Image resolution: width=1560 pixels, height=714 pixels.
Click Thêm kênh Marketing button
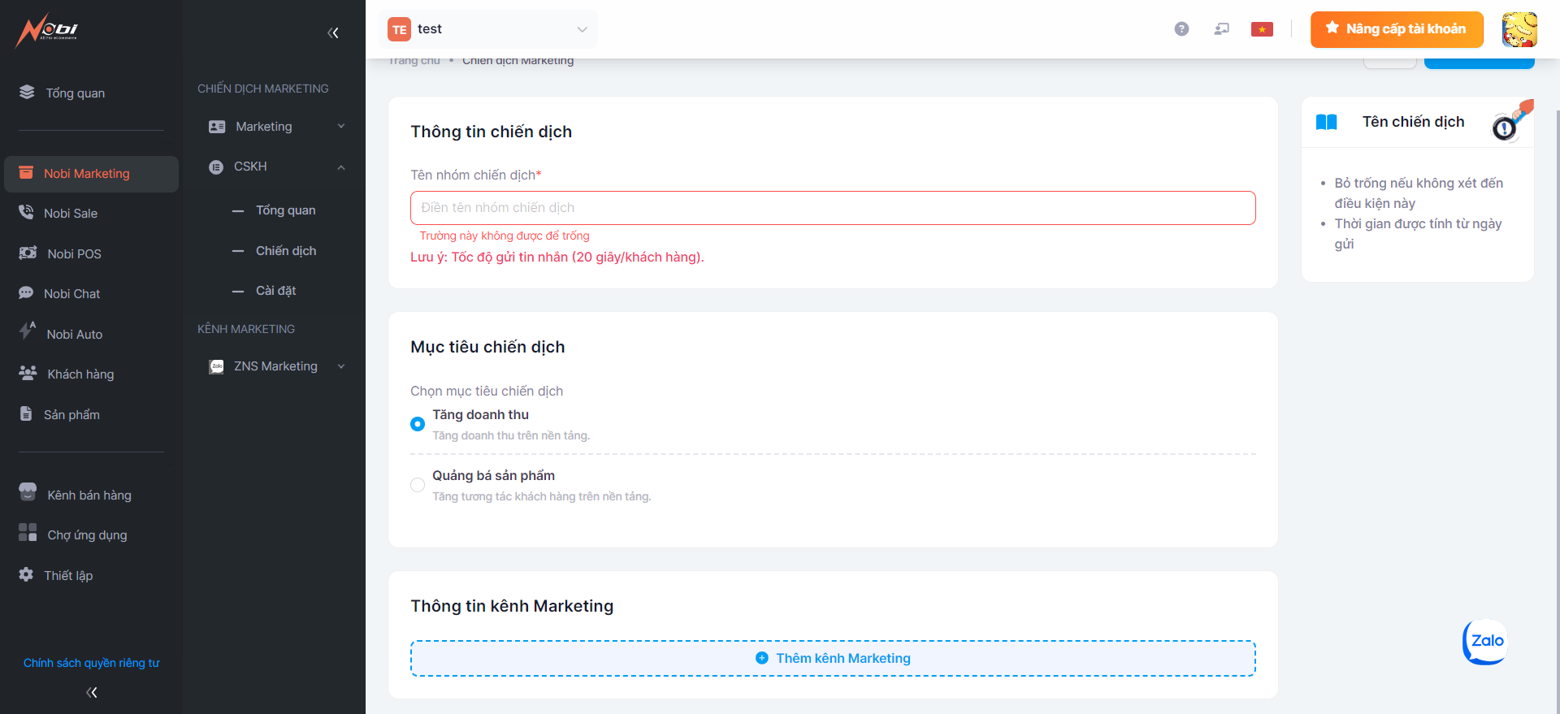833,658
